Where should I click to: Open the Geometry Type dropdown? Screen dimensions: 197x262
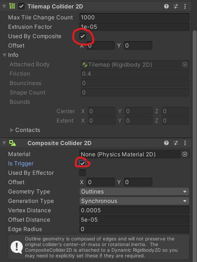(134, 192)
